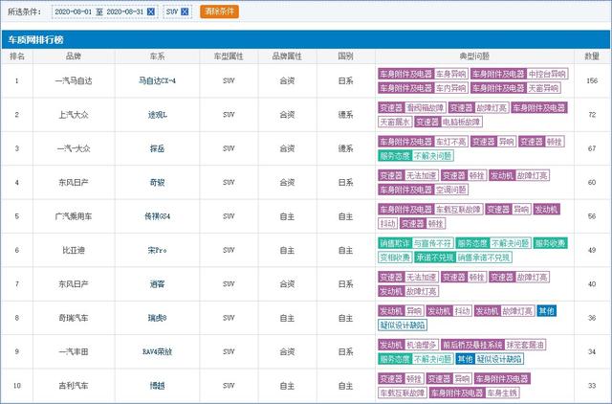612x404 pixels.
Task: Click the 清除条件 button
Action: coord(219,11)
